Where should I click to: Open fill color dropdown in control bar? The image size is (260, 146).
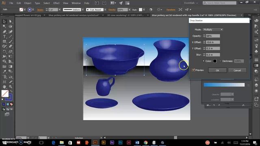24,10
